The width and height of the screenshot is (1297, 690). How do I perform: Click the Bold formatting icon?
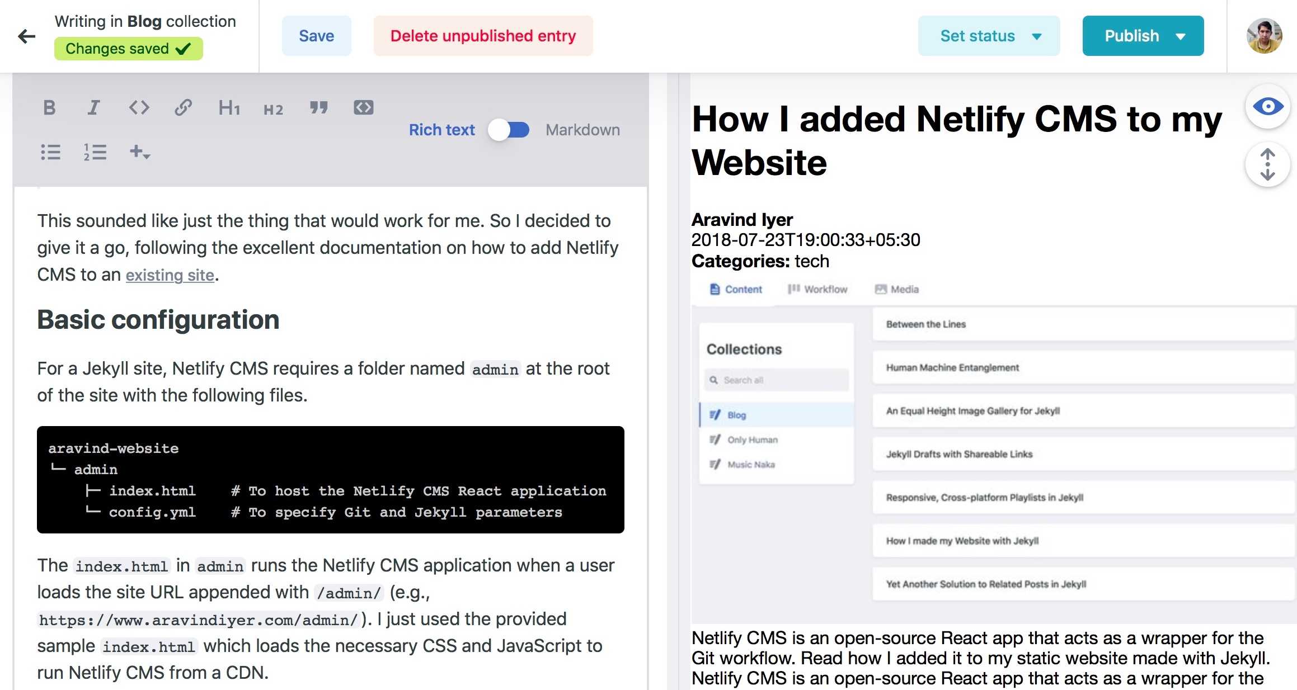[x=48, y=107]
